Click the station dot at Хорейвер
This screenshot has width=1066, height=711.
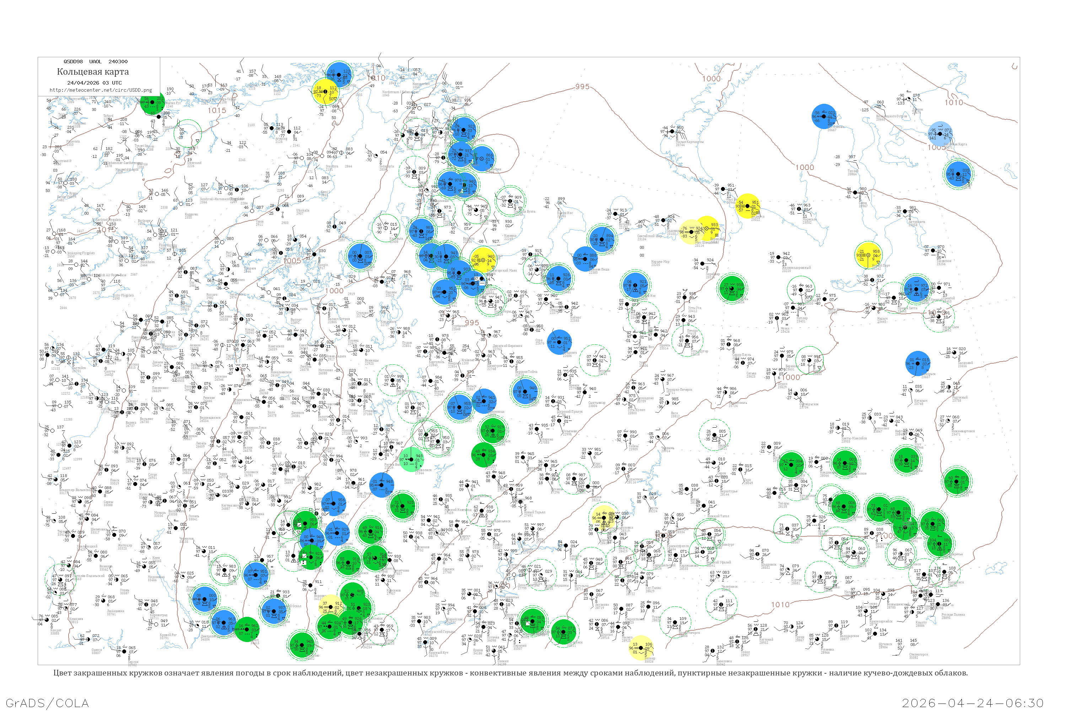pyautogui.click(x=702, y=264)
